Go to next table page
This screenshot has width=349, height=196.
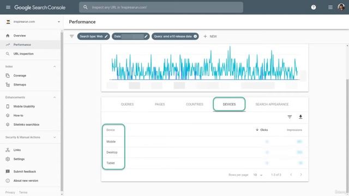[301, 175]
